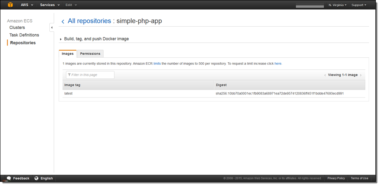Select the Images tab
The width and height of the screenshot is (380, 186).
click(x=68, y=54)
